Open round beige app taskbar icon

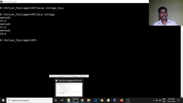pyautogui.click(x=108, y=100)
